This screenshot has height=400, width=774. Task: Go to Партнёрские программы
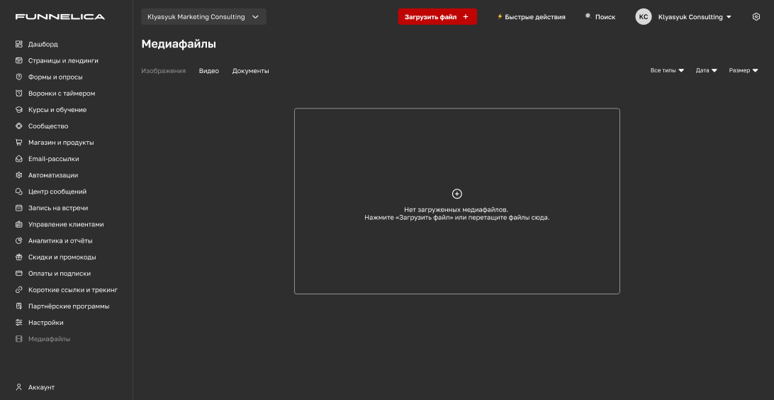69,306
